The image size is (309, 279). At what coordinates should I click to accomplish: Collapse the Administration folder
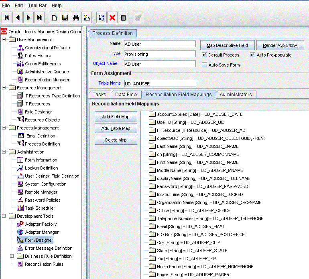4,152
